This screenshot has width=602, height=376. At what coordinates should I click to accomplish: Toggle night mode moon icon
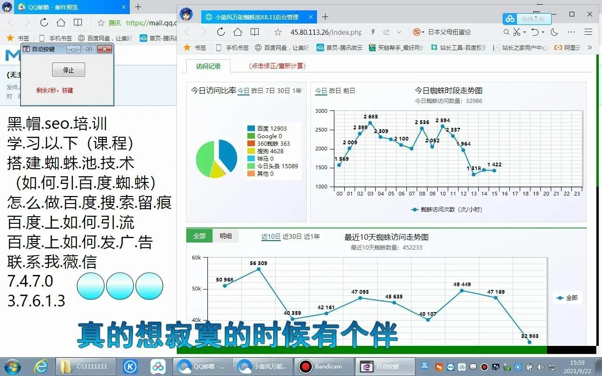(554, 32)
